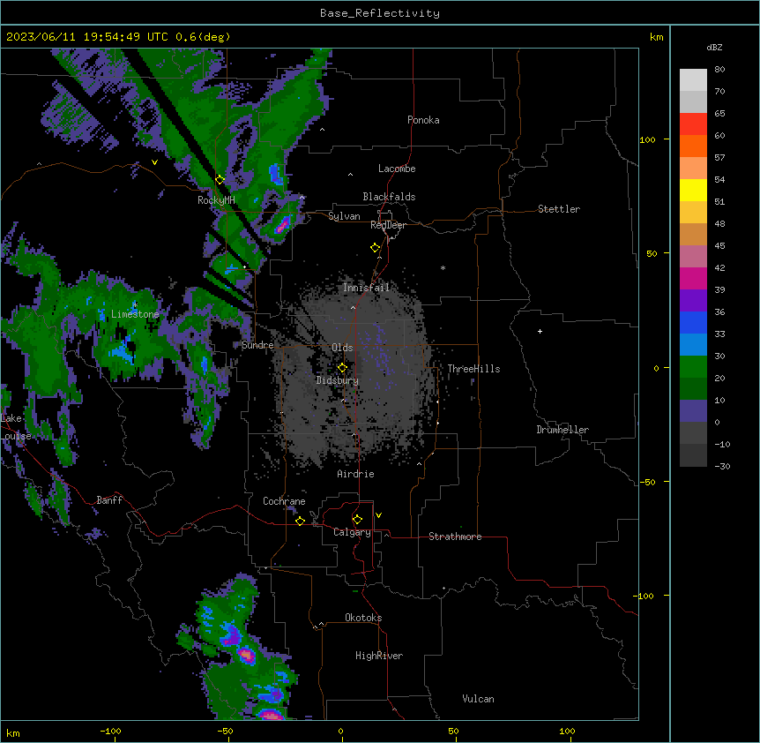This screenshot has width=760, height=743.
Task: Click the RedDeer city label
Action: 388,225
